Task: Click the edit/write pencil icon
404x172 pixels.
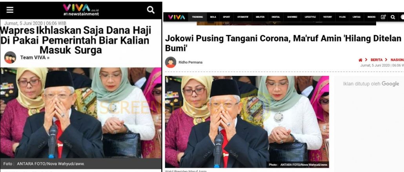Action: (383, 17)
